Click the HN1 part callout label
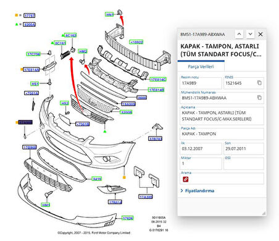 tap(110, 15)
